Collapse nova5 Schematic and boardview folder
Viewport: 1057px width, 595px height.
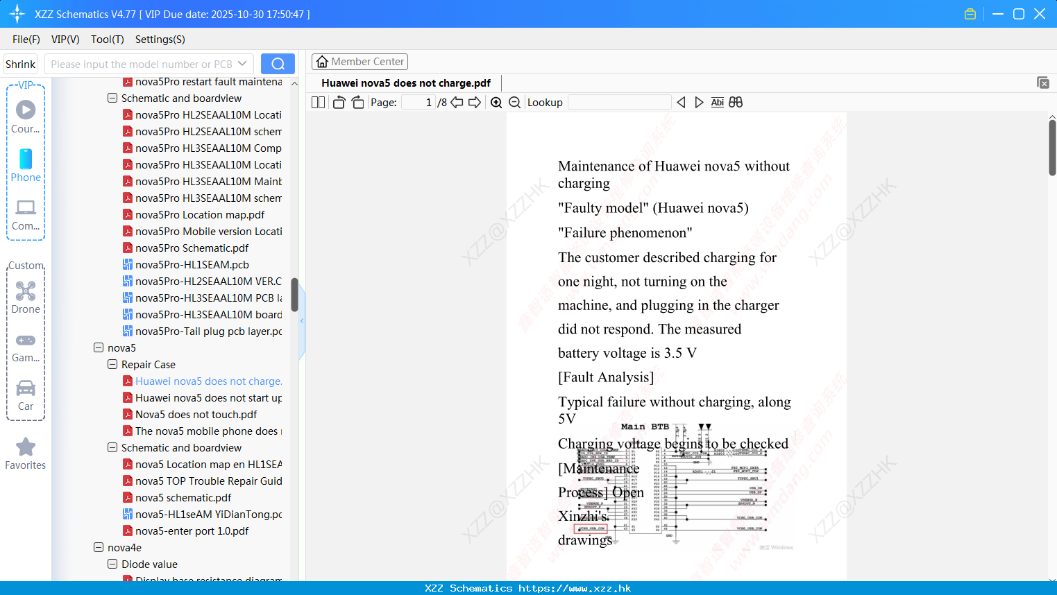pyautogui.click(x=112, y=447)
